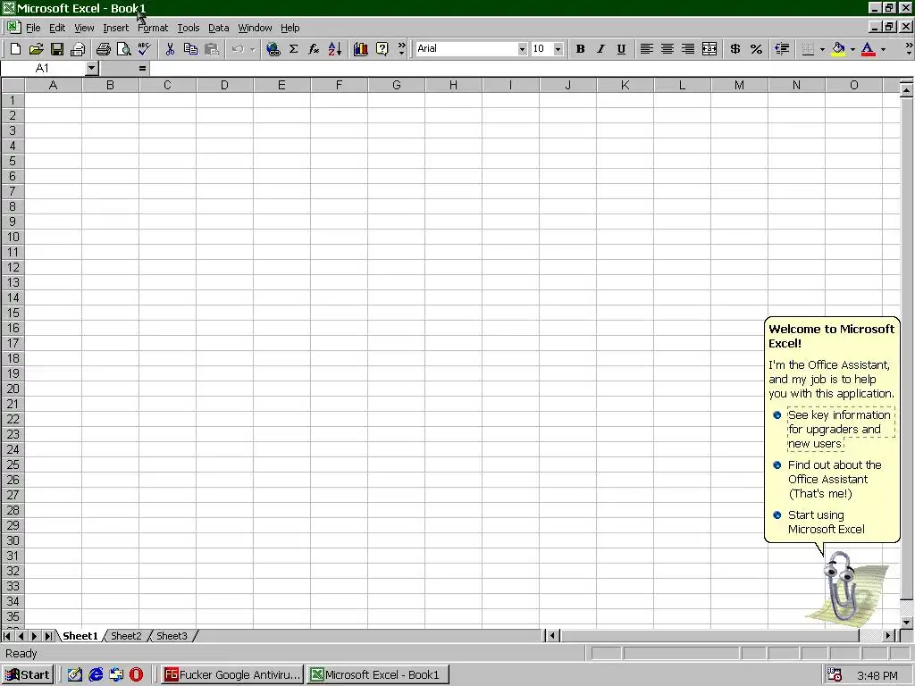This screenshot has height=686, width=915.
Task: Apply Currency Style with dollar icon
Action: (x=735, y=49)
